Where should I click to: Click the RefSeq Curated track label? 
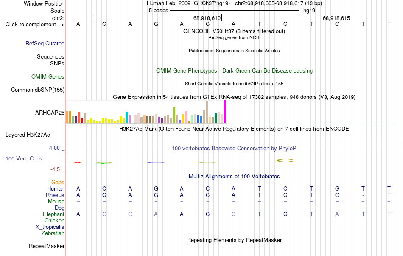(45, 43)
